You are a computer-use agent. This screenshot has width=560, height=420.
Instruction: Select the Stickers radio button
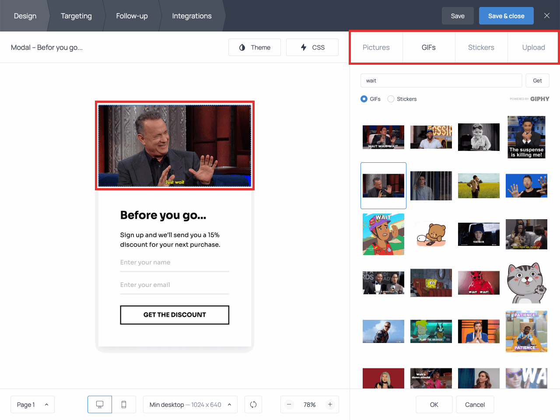point(391,99)
